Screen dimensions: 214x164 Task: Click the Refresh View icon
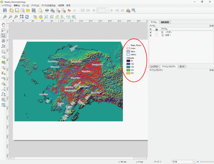pyautogui.click(x=26, y=17)
